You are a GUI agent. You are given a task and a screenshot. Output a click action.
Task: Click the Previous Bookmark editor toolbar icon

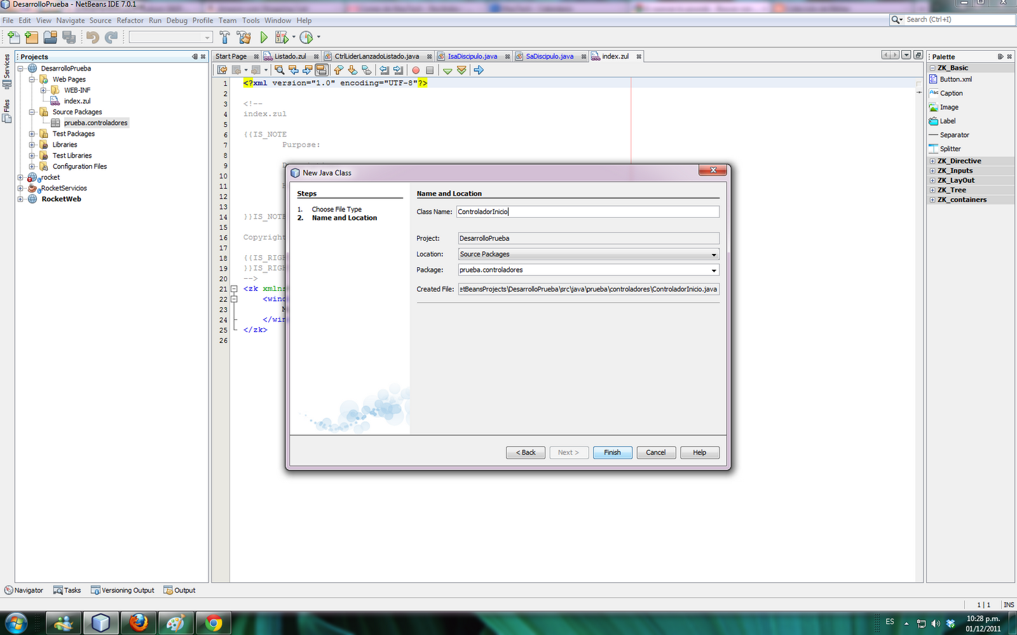[x=338, y=70]
